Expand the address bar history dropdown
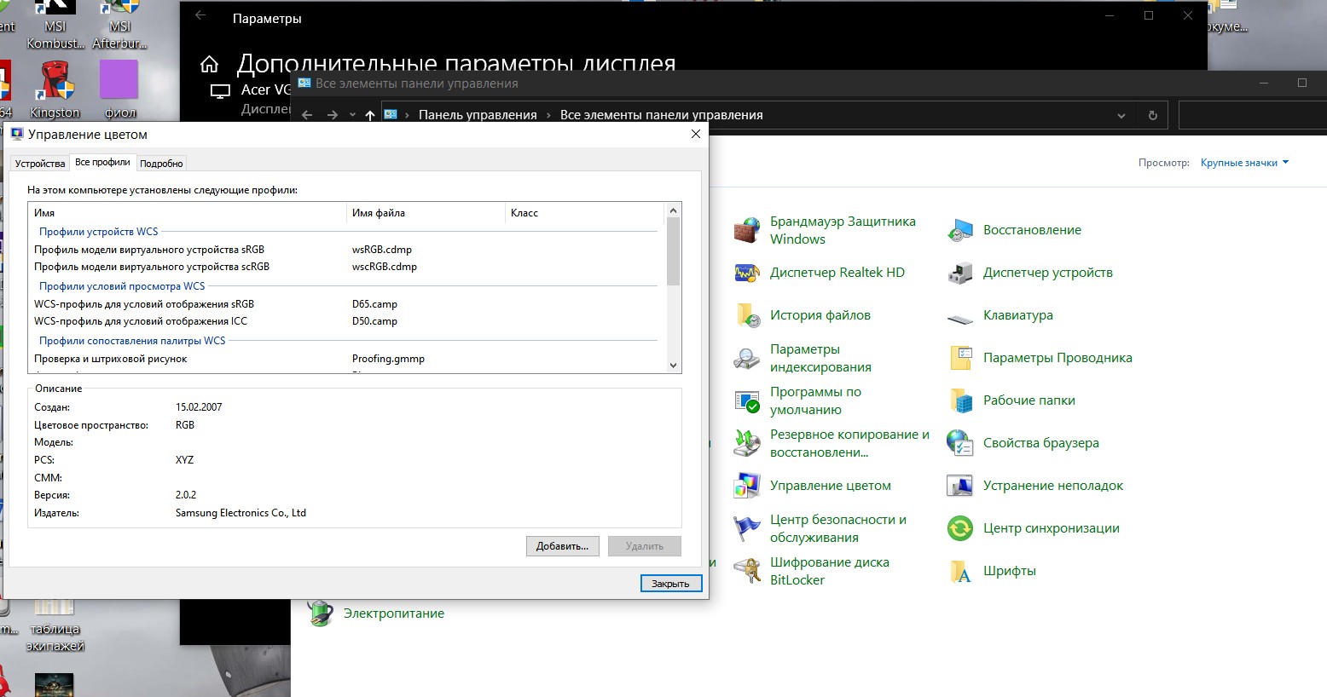The image size is (1327, 697). (x=1121, y=116)
